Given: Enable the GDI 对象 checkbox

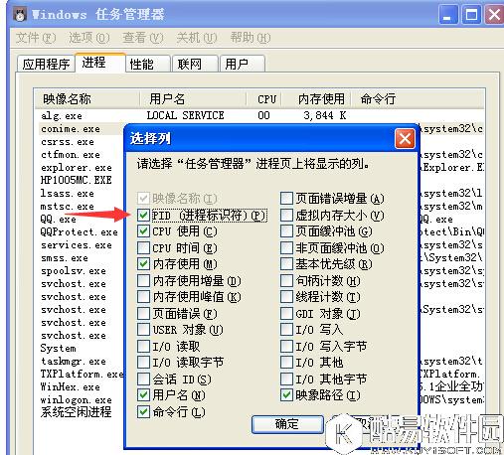Looking at the screenshot, I should 286,313.
